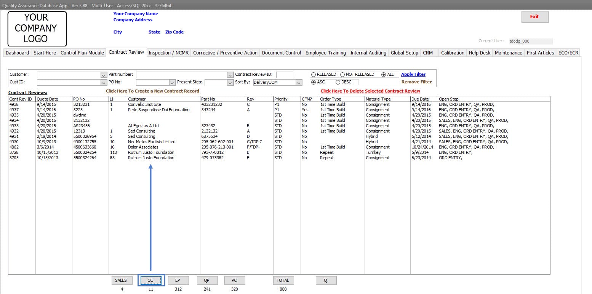
Task: Expand the Part Number combo box
Action: tap(230, 75)
